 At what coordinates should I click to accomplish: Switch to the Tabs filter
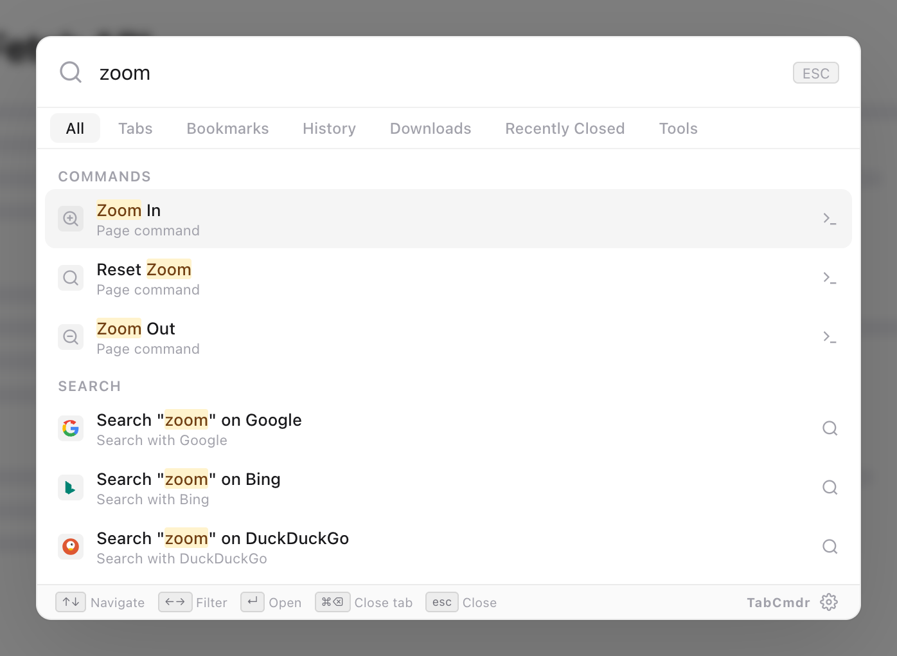[x=136, y=129]
